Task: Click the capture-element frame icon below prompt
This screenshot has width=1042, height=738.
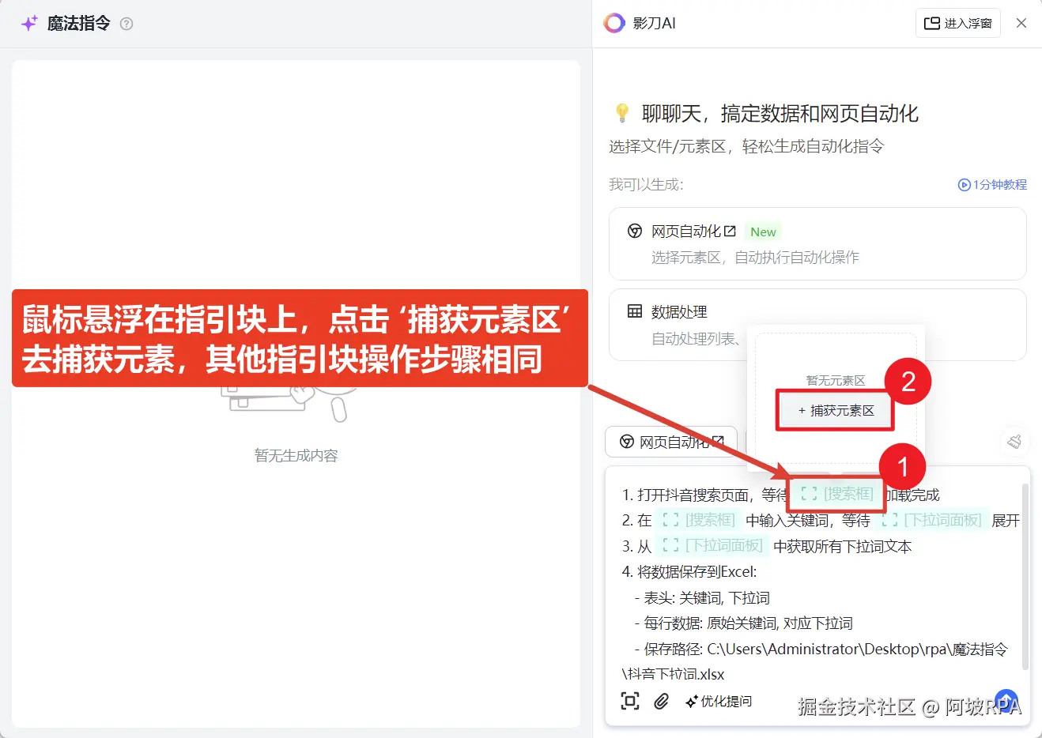Action: click(x=630, y=701)
